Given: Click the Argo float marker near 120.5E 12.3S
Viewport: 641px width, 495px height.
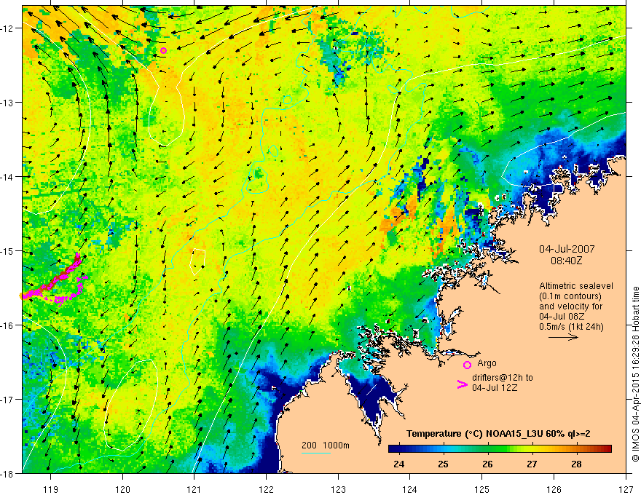Looking at the screenshot, I should pos(163,51).
